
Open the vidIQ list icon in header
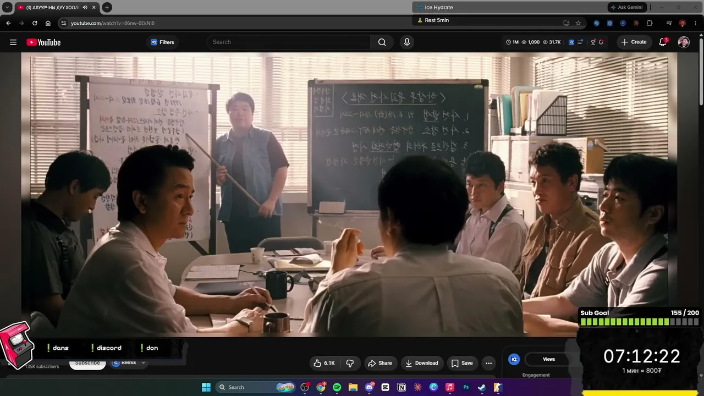[x=580, y=42]
